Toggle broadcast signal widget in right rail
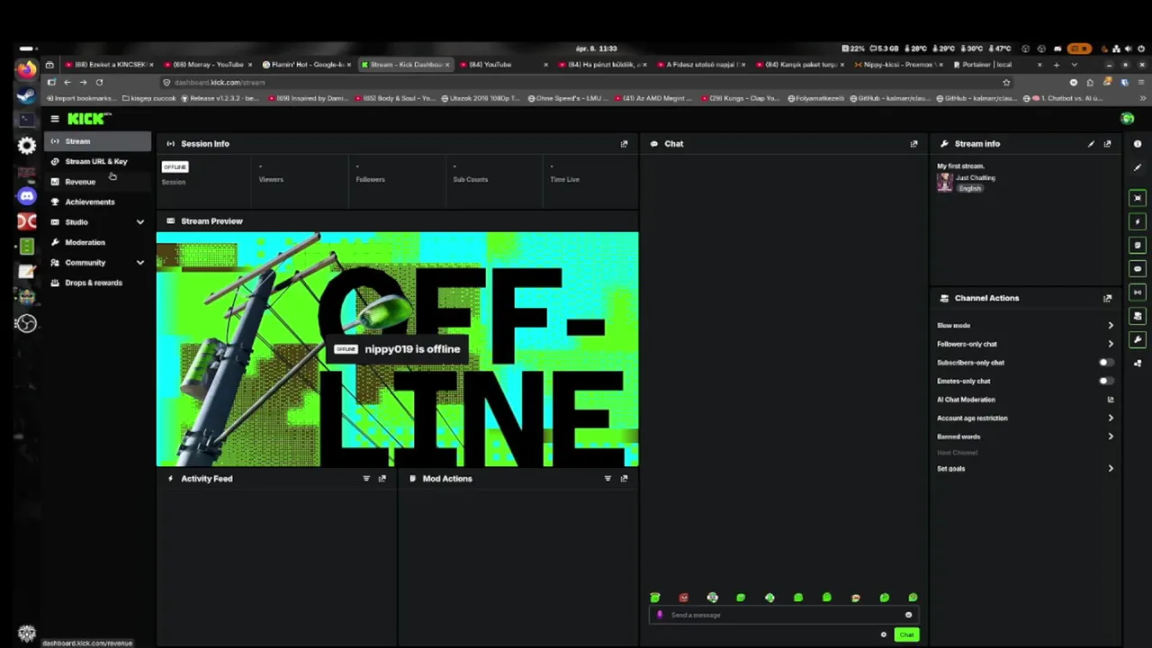The width and height of the screenshot is (1152, 648). (x=1138, y=292)
